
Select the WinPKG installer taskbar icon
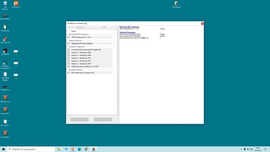tap(94, 149)
